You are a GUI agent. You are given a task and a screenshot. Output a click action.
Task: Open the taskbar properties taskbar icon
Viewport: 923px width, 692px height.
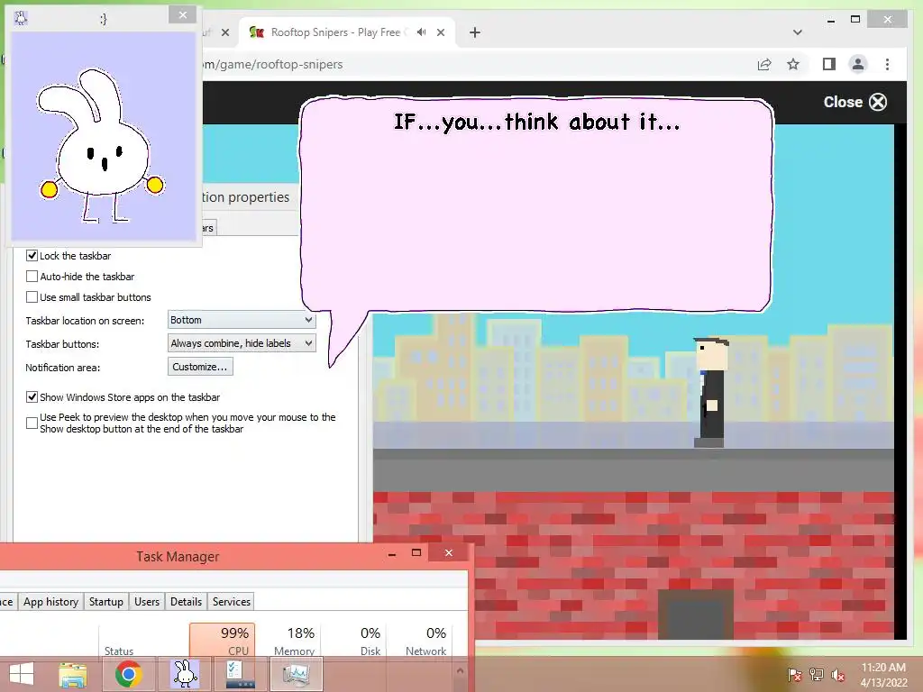pyautogui.click(x=240, y=674)
